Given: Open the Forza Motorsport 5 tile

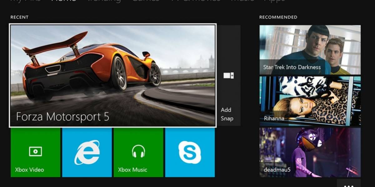Looking at the screenshot, I should coord(113,75).
